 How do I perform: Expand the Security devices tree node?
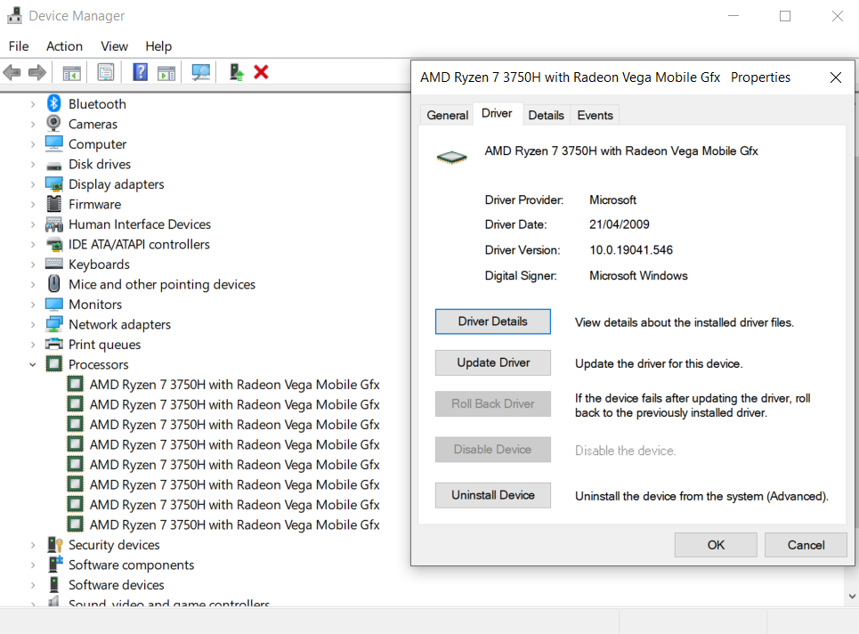[x=33, y=545]
